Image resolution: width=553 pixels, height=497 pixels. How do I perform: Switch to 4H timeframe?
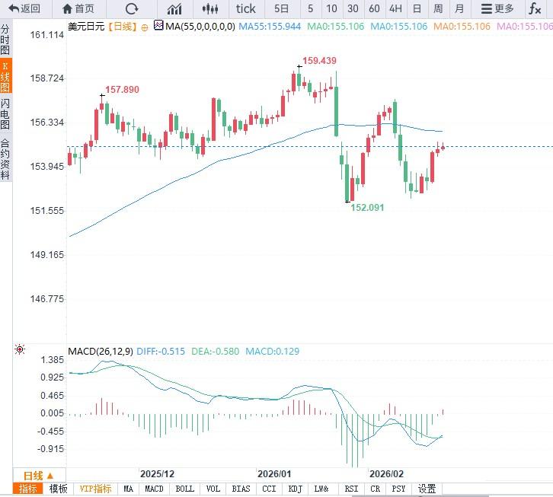click(395, 9)
